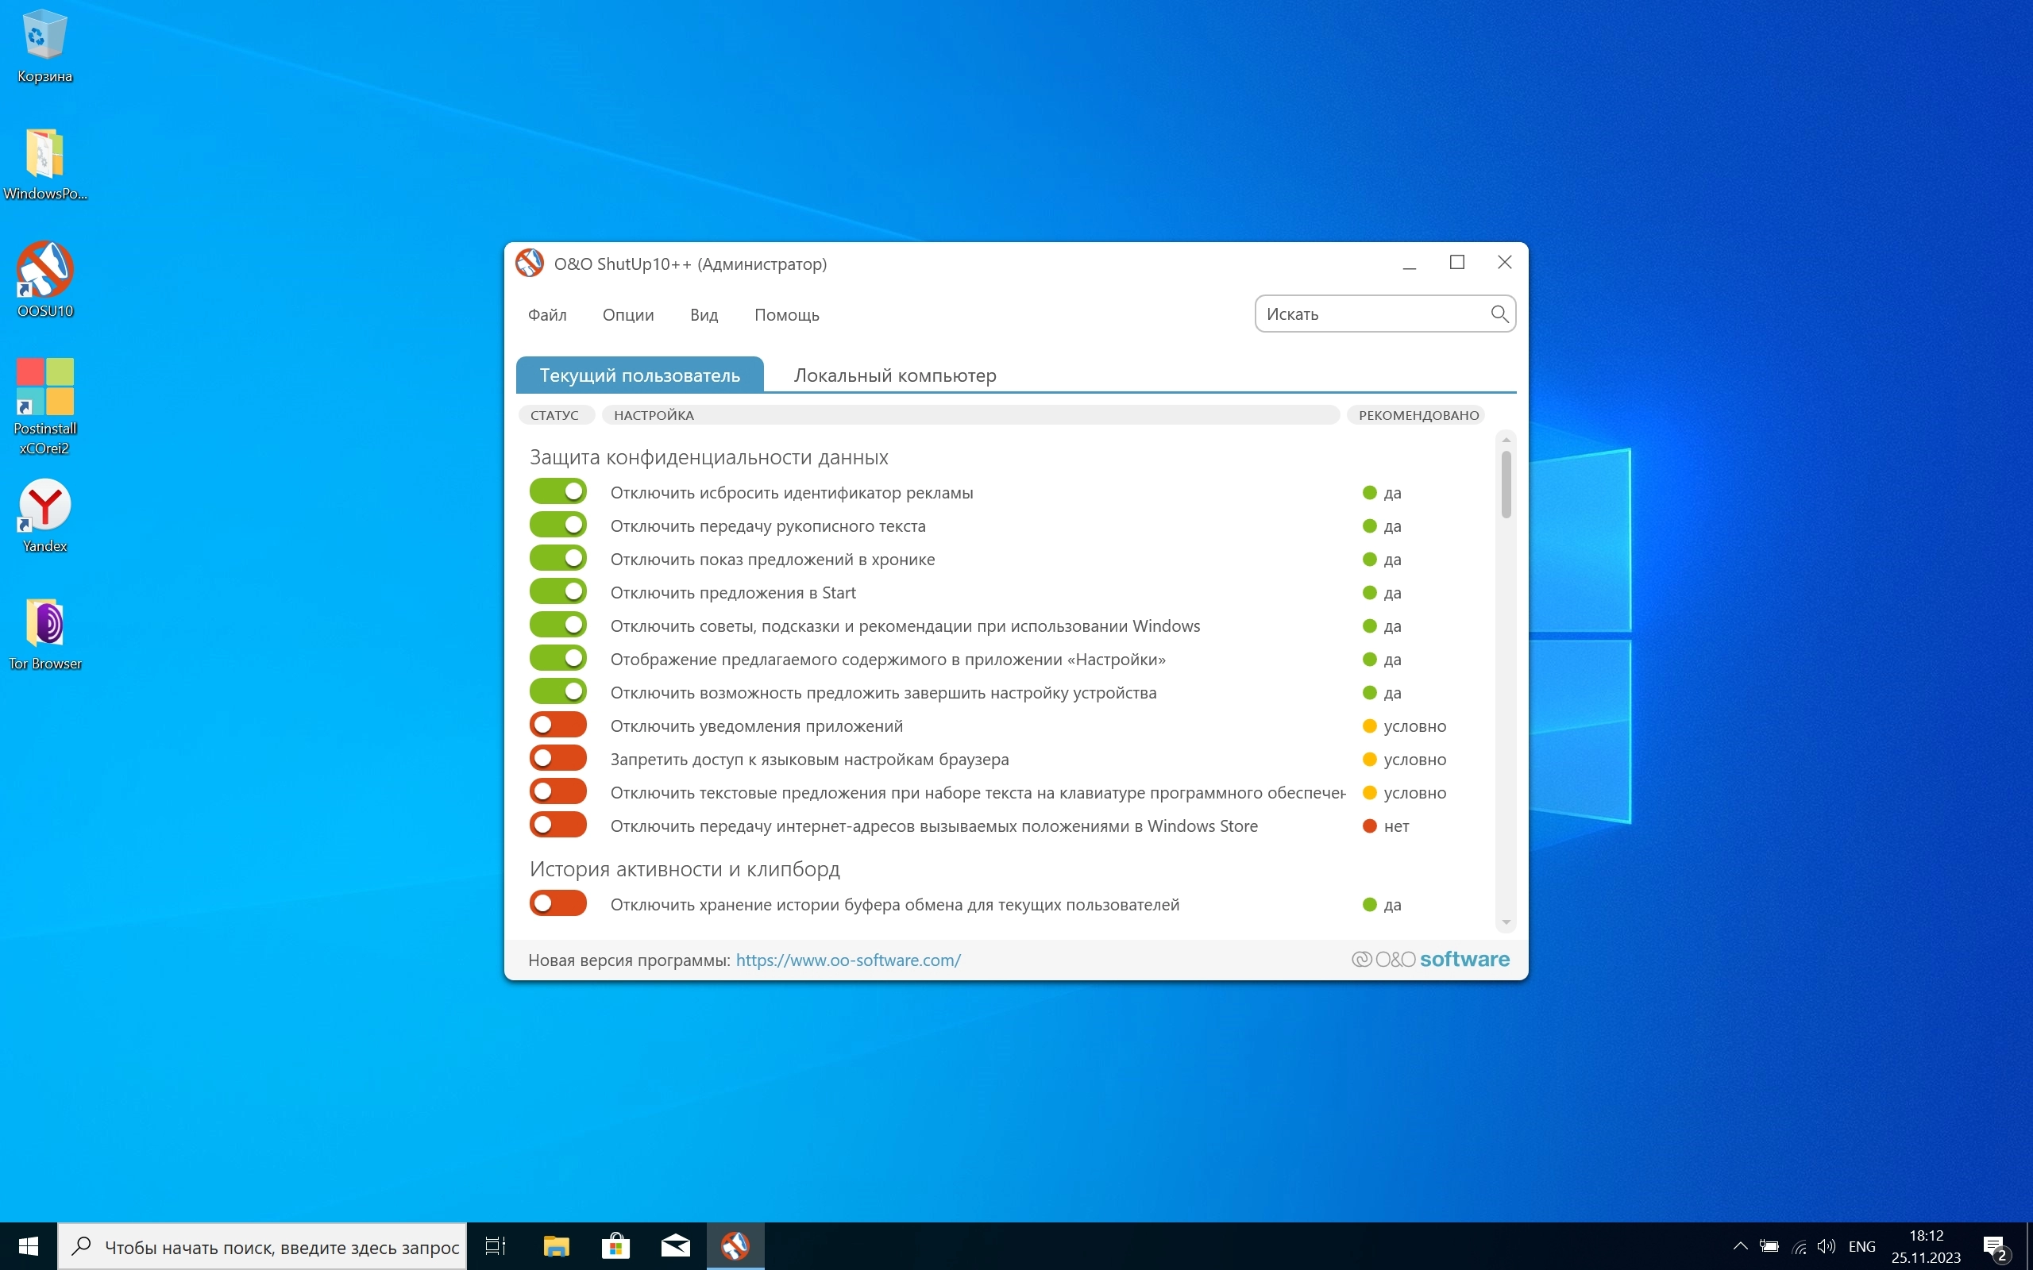This screenshot has width=2033, height=1270.
Task: Toggle 'Отключить предложения в Start' switch
Action: pos(557,591)
